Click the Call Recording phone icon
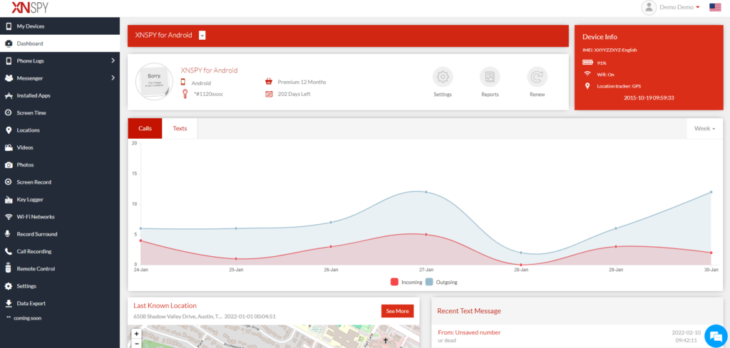Screen dimensions: 730x348 (x=9, y=251)
